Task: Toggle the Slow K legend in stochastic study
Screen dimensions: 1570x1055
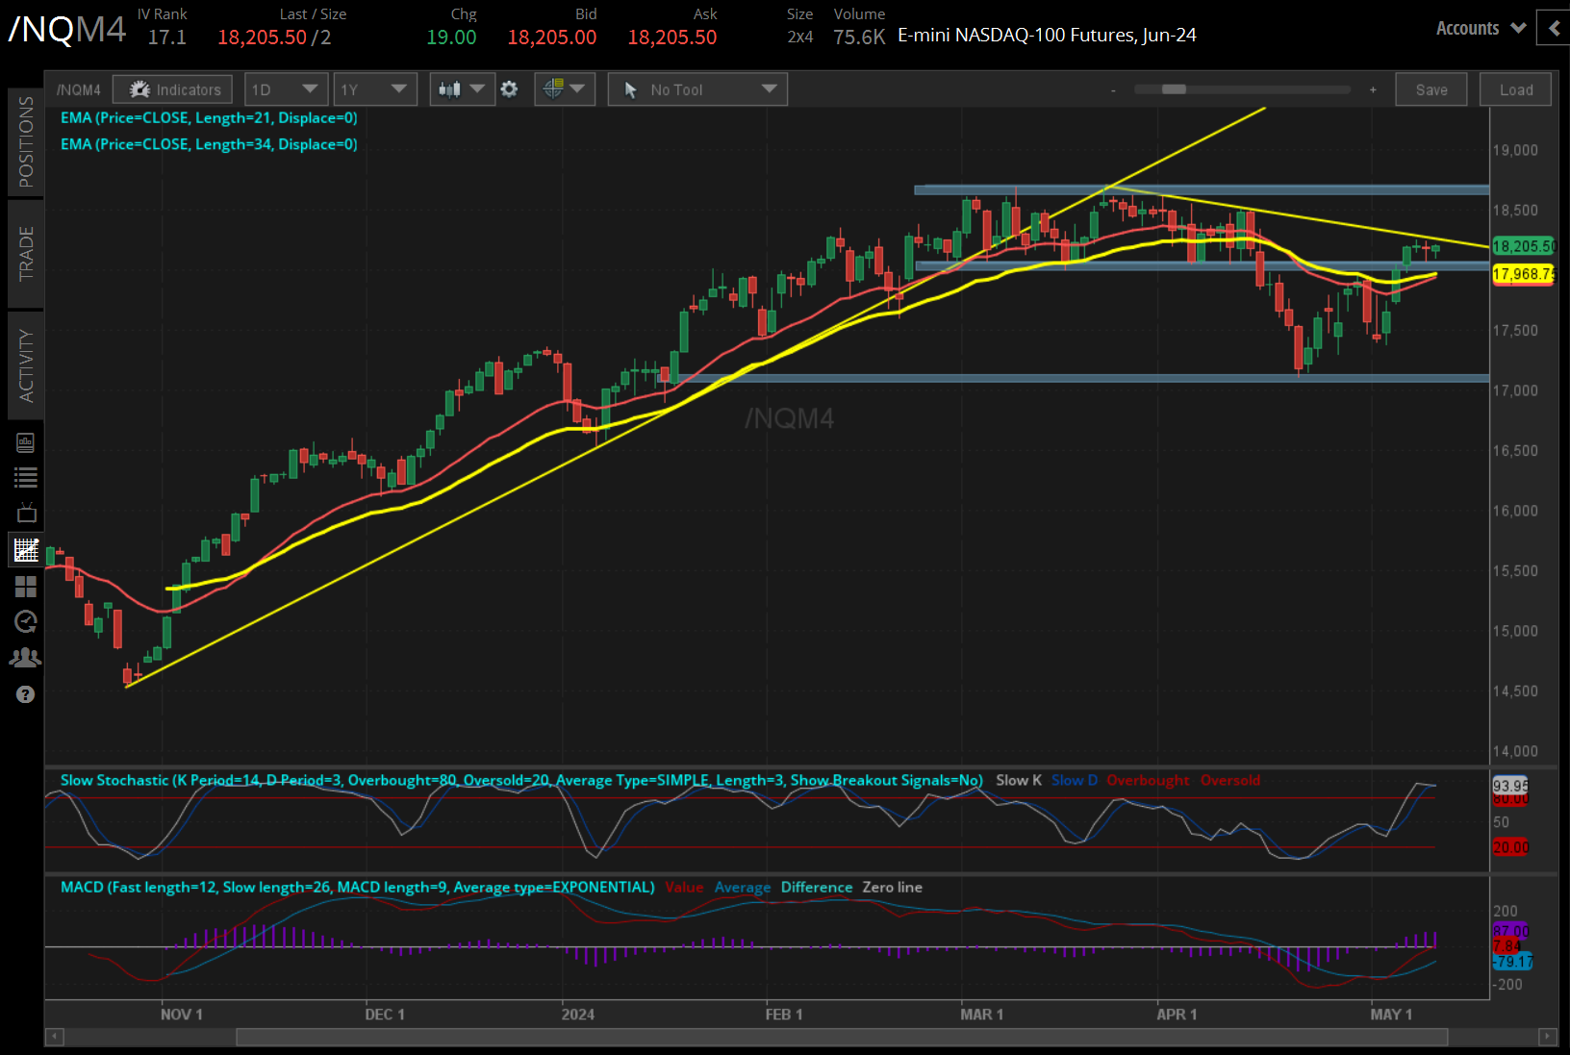Action: point(1018,780)
